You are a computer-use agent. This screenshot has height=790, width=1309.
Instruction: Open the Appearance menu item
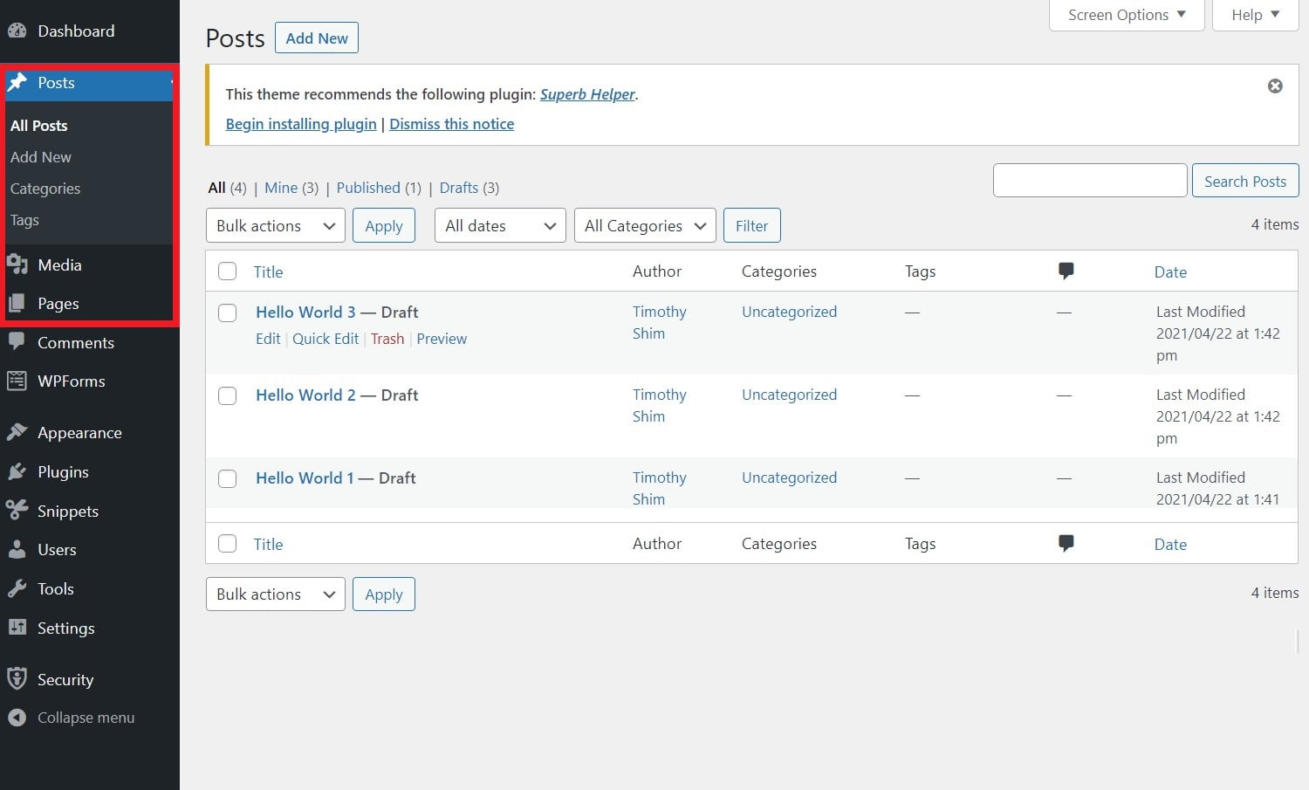pyautogui.click(x=79, y=433)
